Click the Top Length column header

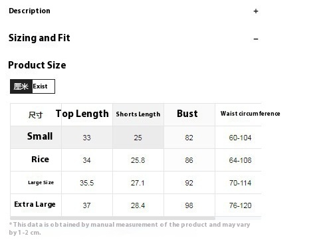pos(82,114)
